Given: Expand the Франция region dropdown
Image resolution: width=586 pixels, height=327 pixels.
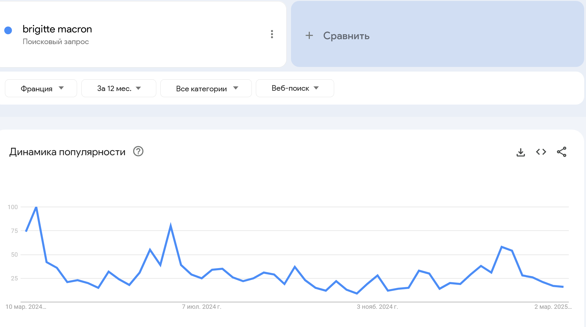Looking at the screenshot, I should point(41,88).
